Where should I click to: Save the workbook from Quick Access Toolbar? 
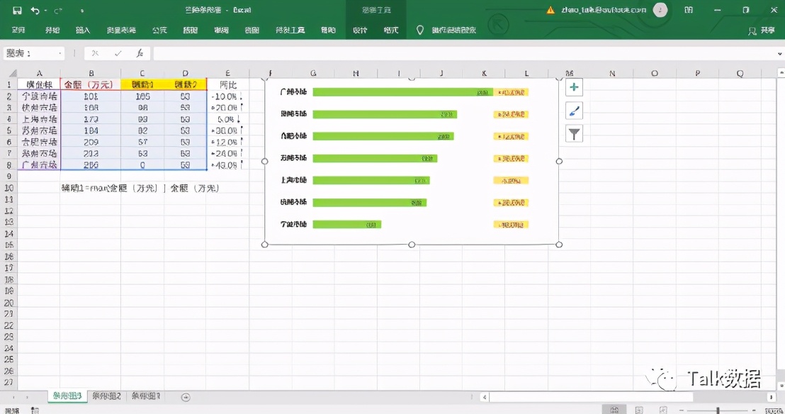(17, 10)
